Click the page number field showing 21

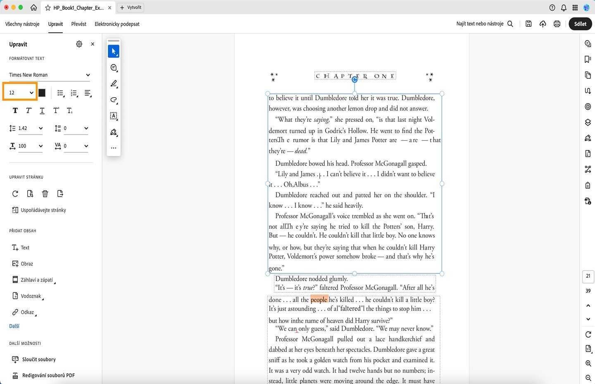tap(588, 276)
